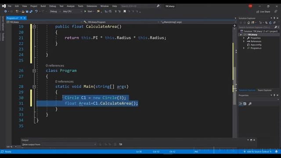Click the Alphabetical sort icon in Properties panel
Screen dimensions: 281x158
pos(245,104)
